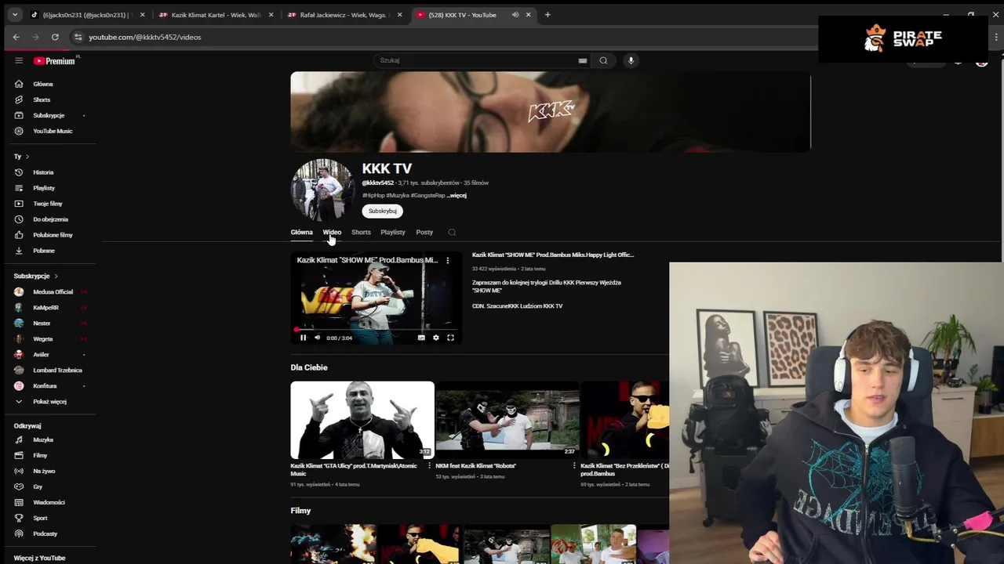1004x564 pixels.
Task: Click the KKK TV channel avatar
Action: point(322,190)
